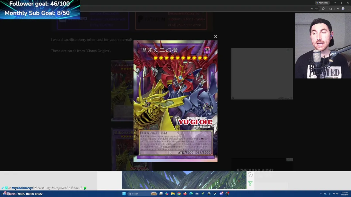Open Copilot from taskbar
351x197 pixels.
pyautogui.click(x=167, y=194)
